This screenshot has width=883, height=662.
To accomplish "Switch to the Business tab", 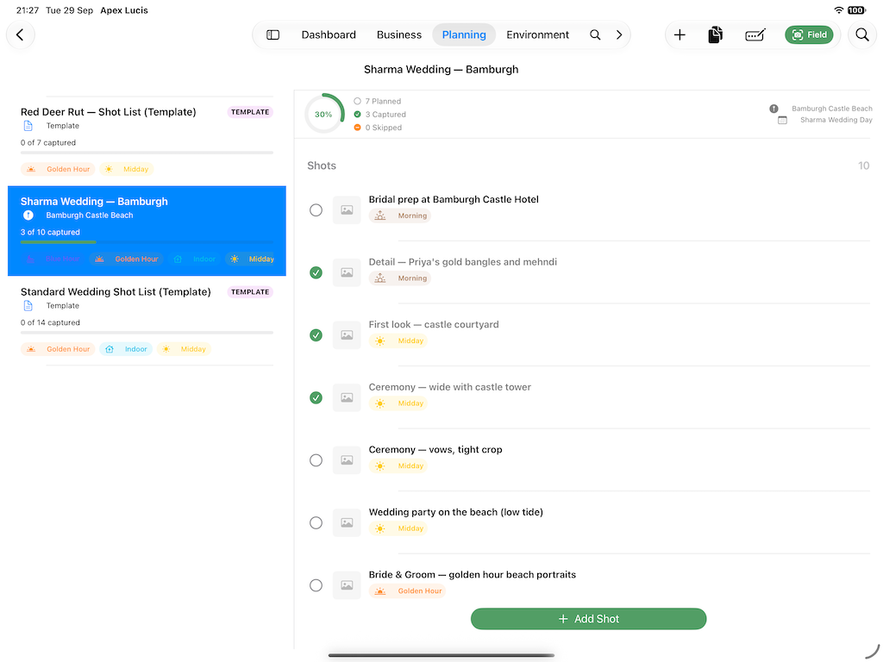I will click(x=398, y=34).
